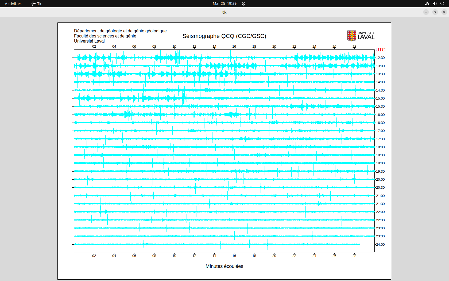Image resolution: width=449 pixels, height=281 pixels.
Task: Click the network connection status icon
Action: click(427, 3)
